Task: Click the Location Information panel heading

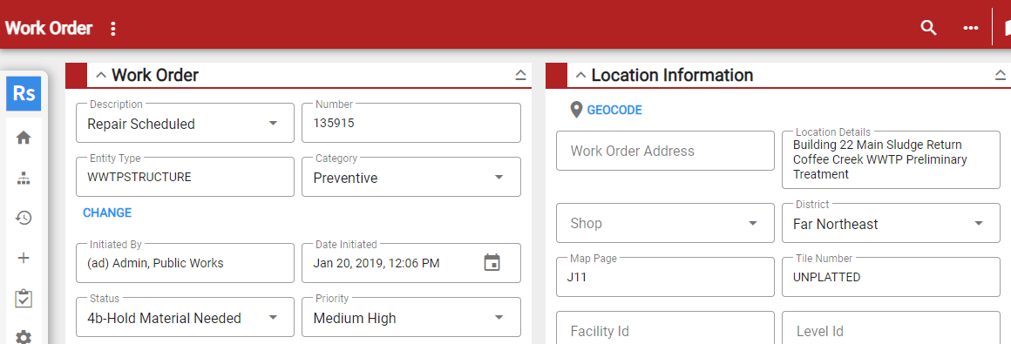Action: (x=672, y=76)
